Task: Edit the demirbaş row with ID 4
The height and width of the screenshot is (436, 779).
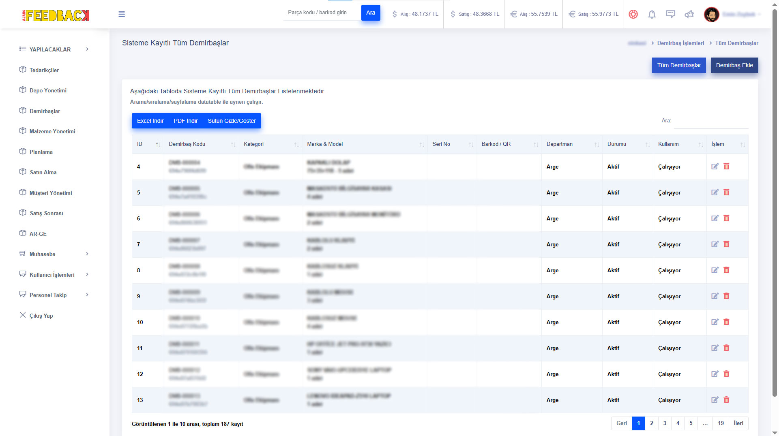Action: [715, 166]
